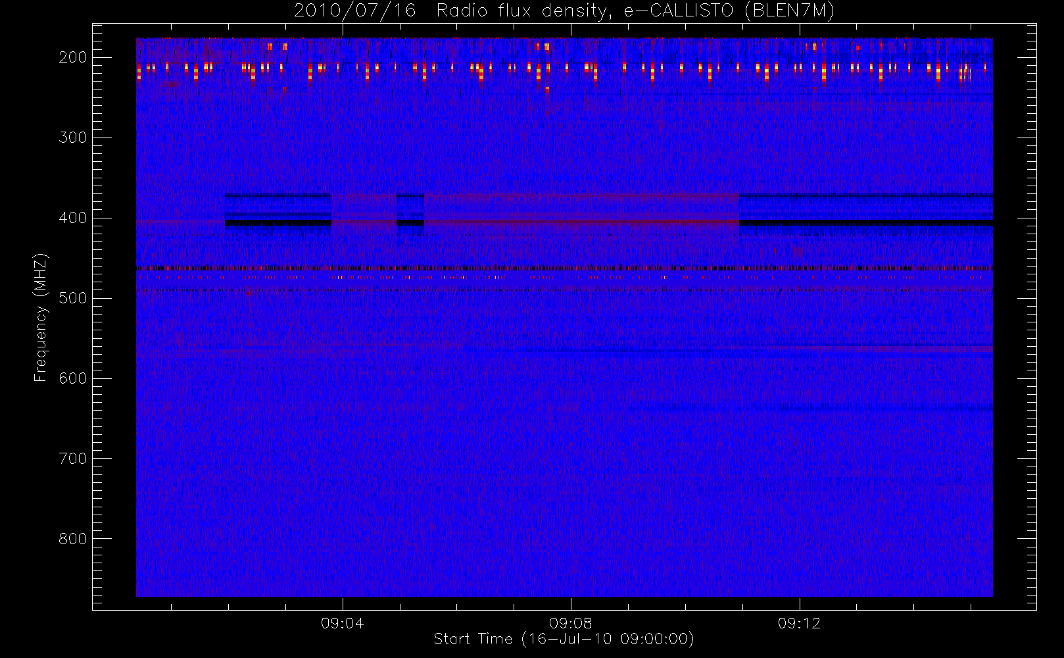The width and height of the screenshot is (1064, 658).
Task: Click the 200 frequency tick label
Action: tap(73, 57)
